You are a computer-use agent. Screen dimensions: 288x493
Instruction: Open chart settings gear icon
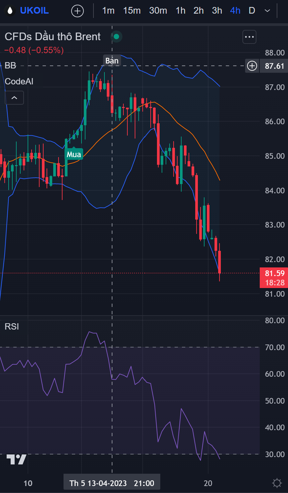[277, 483]
